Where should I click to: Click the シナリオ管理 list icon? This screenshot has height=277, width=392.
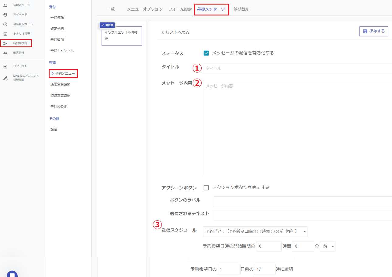5,34
